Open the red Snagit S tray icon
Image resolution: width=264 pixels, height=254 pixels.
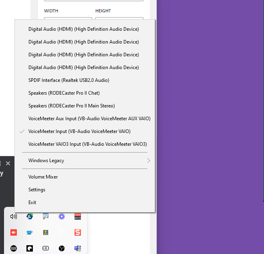[x=78, y=232]
